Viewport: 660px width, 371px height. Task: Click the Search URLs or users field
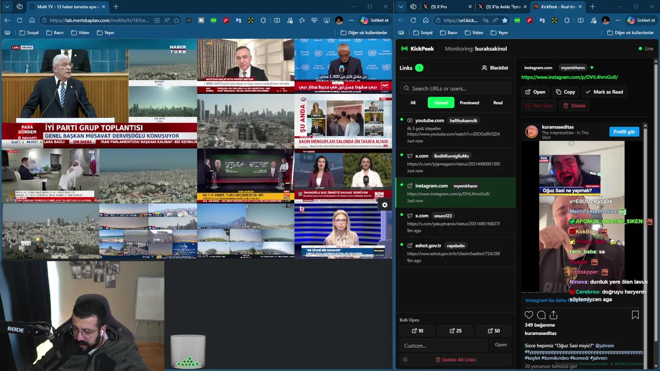456,88
